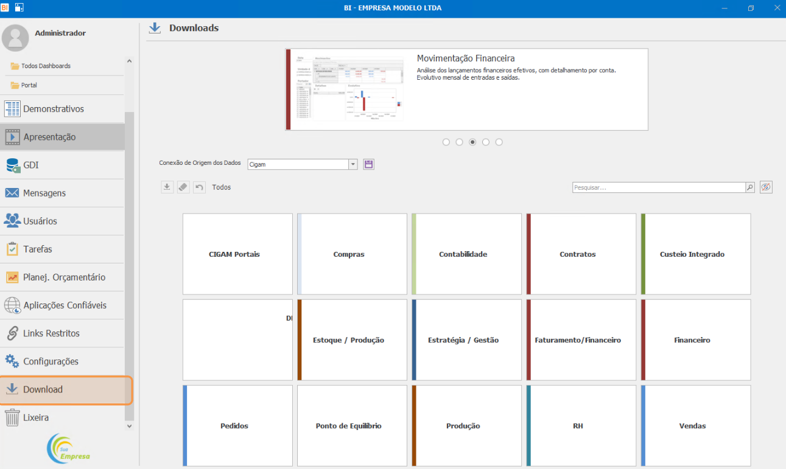This screenshot has height=469, width=786.
Task: Click the undo arrow toolbar icon
Action: [199, 187]
